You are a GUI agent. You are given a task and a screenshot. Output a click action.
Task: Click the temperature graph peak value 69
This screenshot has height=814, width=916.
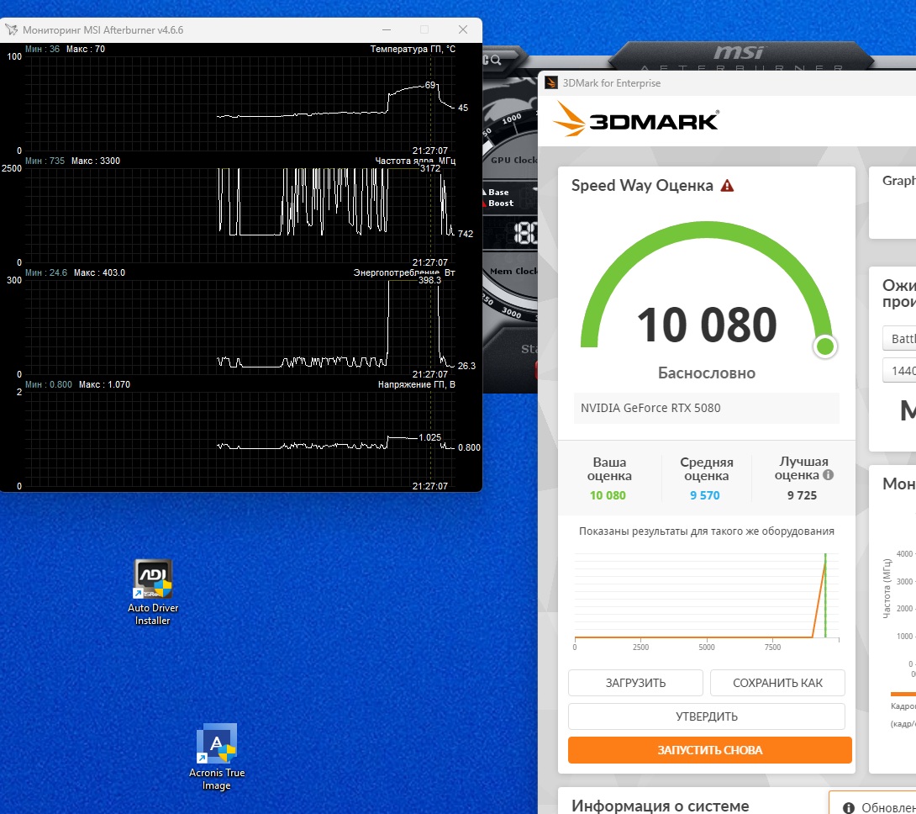coord(430,86)
